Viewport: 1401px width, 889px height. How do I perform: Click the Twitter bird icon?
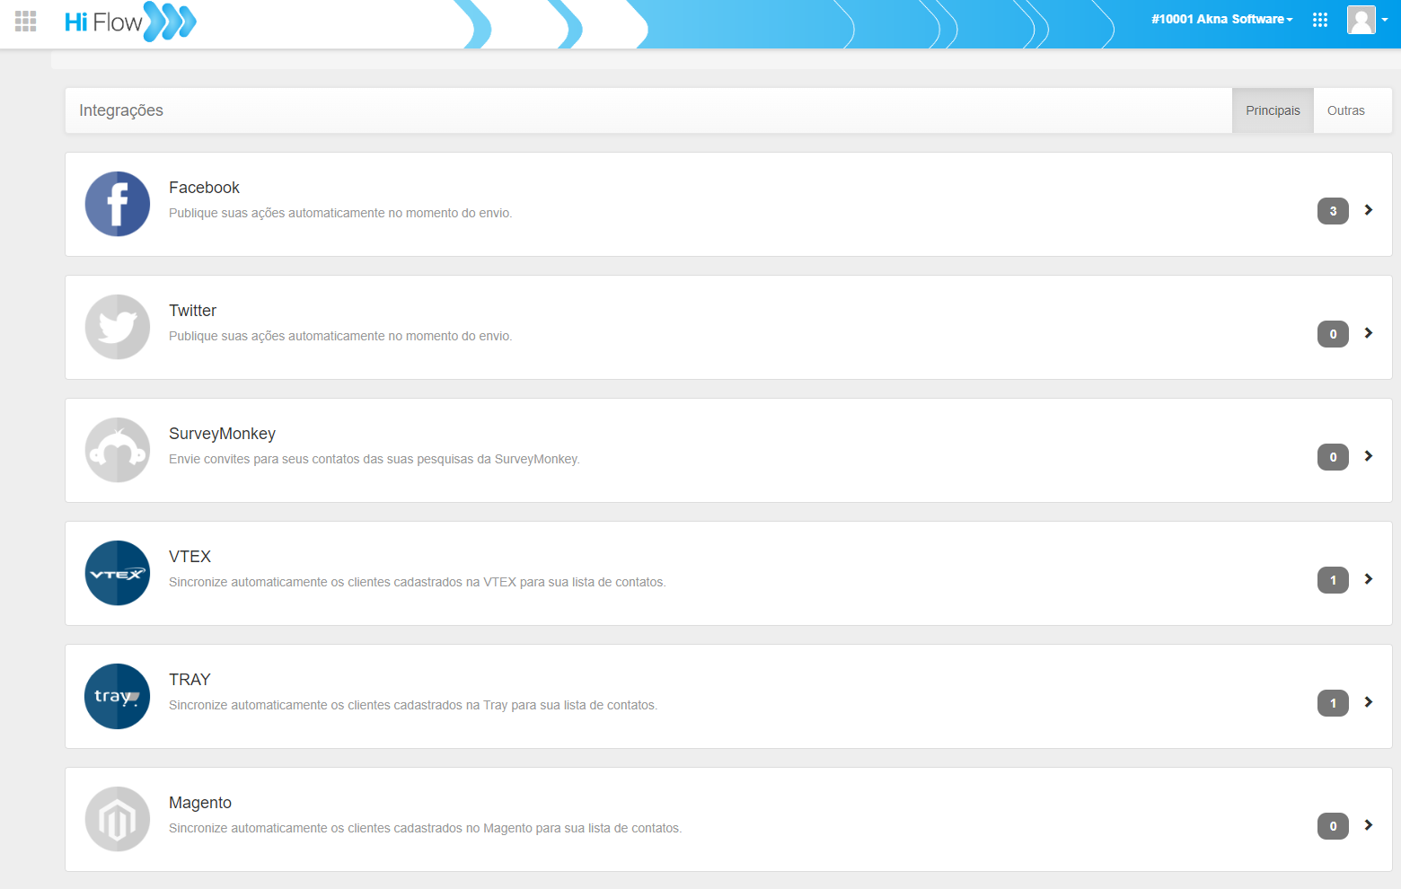pos(118,327)
